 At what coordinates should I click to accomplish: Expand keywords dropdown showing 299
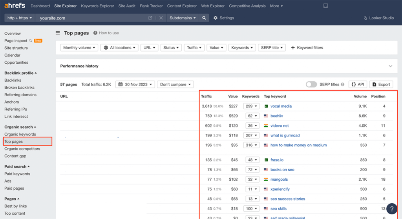pos(251,106)
